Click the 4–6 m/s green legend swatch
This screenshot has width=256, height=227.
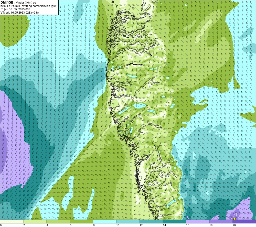[x=58, y=221]
